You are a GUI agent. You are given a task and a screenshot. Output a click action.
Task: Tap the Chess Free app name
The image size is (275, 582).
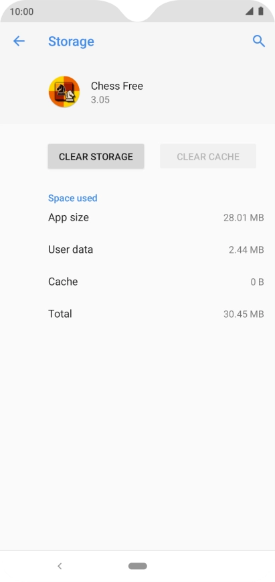117,86
